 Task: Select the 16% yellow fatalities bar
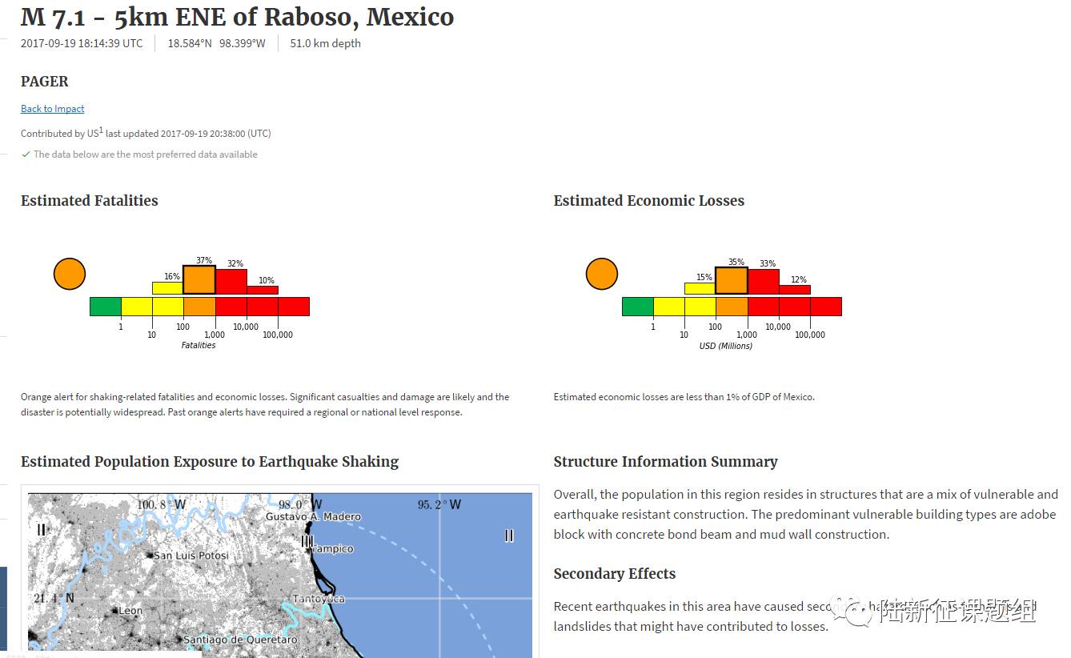coord(167,288)
